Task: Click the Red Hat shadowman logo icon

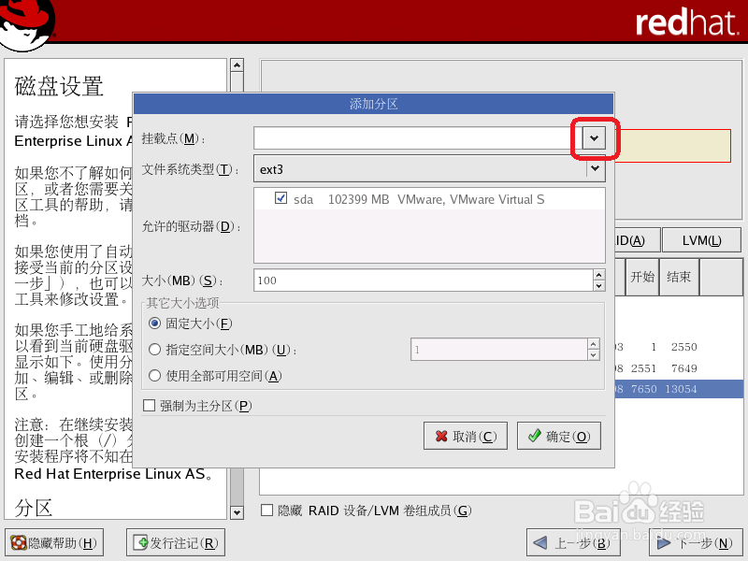Action: pos(26,24)
